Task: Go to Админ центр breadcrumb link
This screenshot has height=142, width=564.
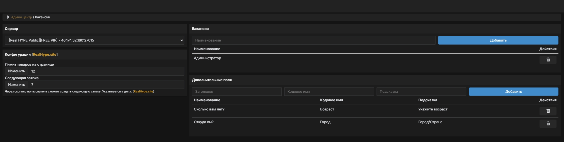Action: pyautogui.click(x=21, y=17)
